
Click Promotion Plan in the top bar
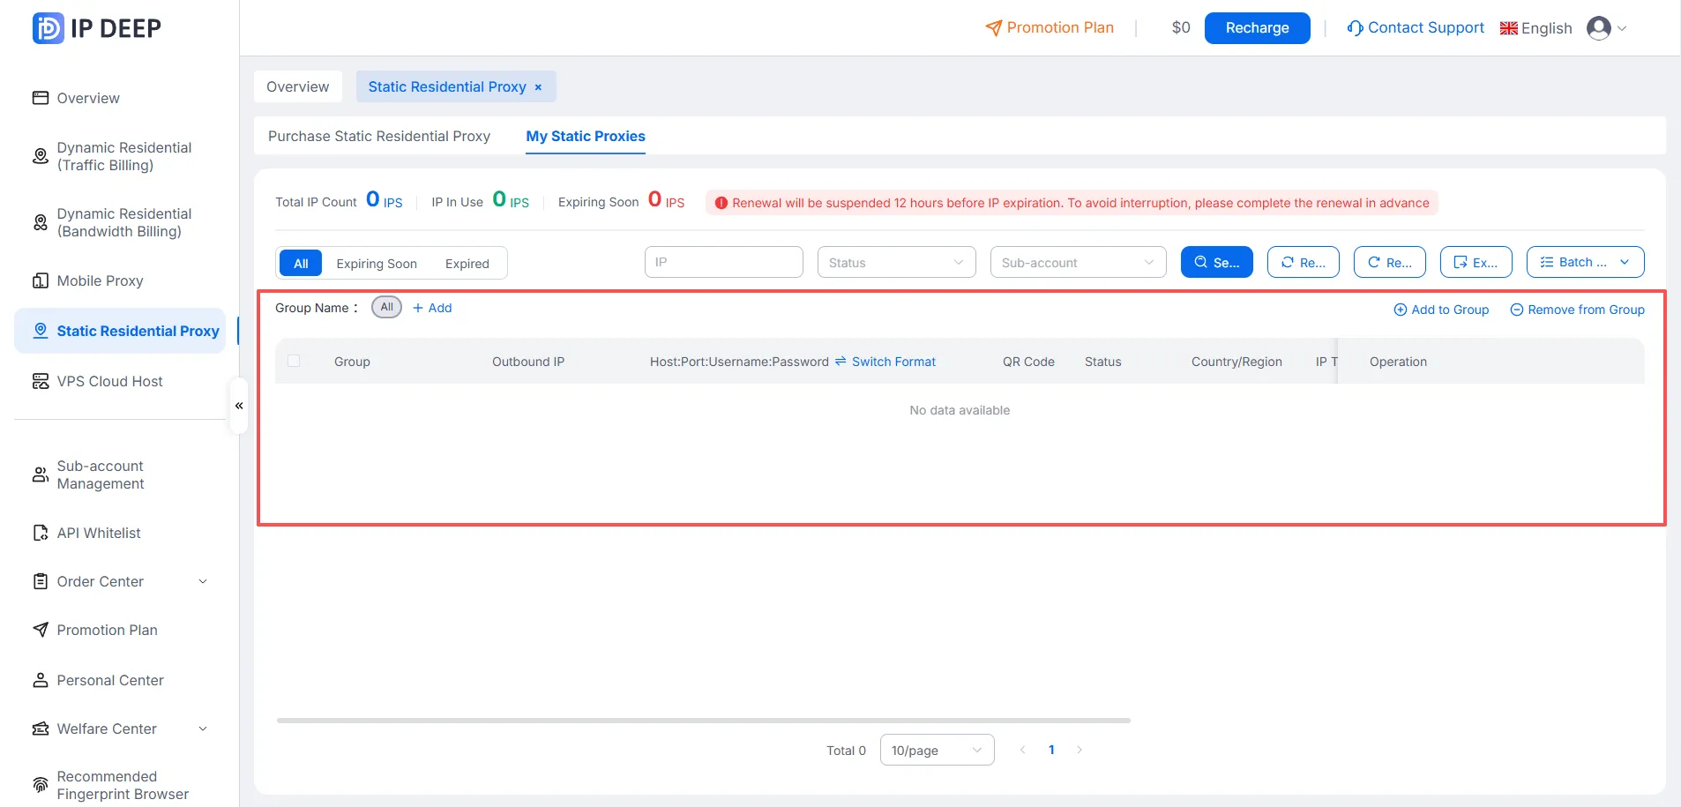(x=1050, y=27)
